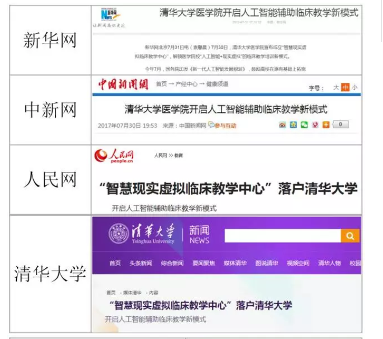Open 视频空间 nav item
The width and height of the screenshot is (383, 339).
coord(298,263)
